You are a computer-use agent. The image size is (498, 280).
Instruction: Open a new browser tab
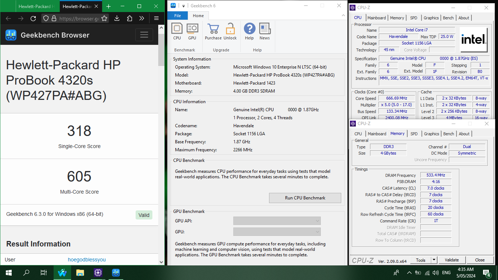(x=108, y=7)
